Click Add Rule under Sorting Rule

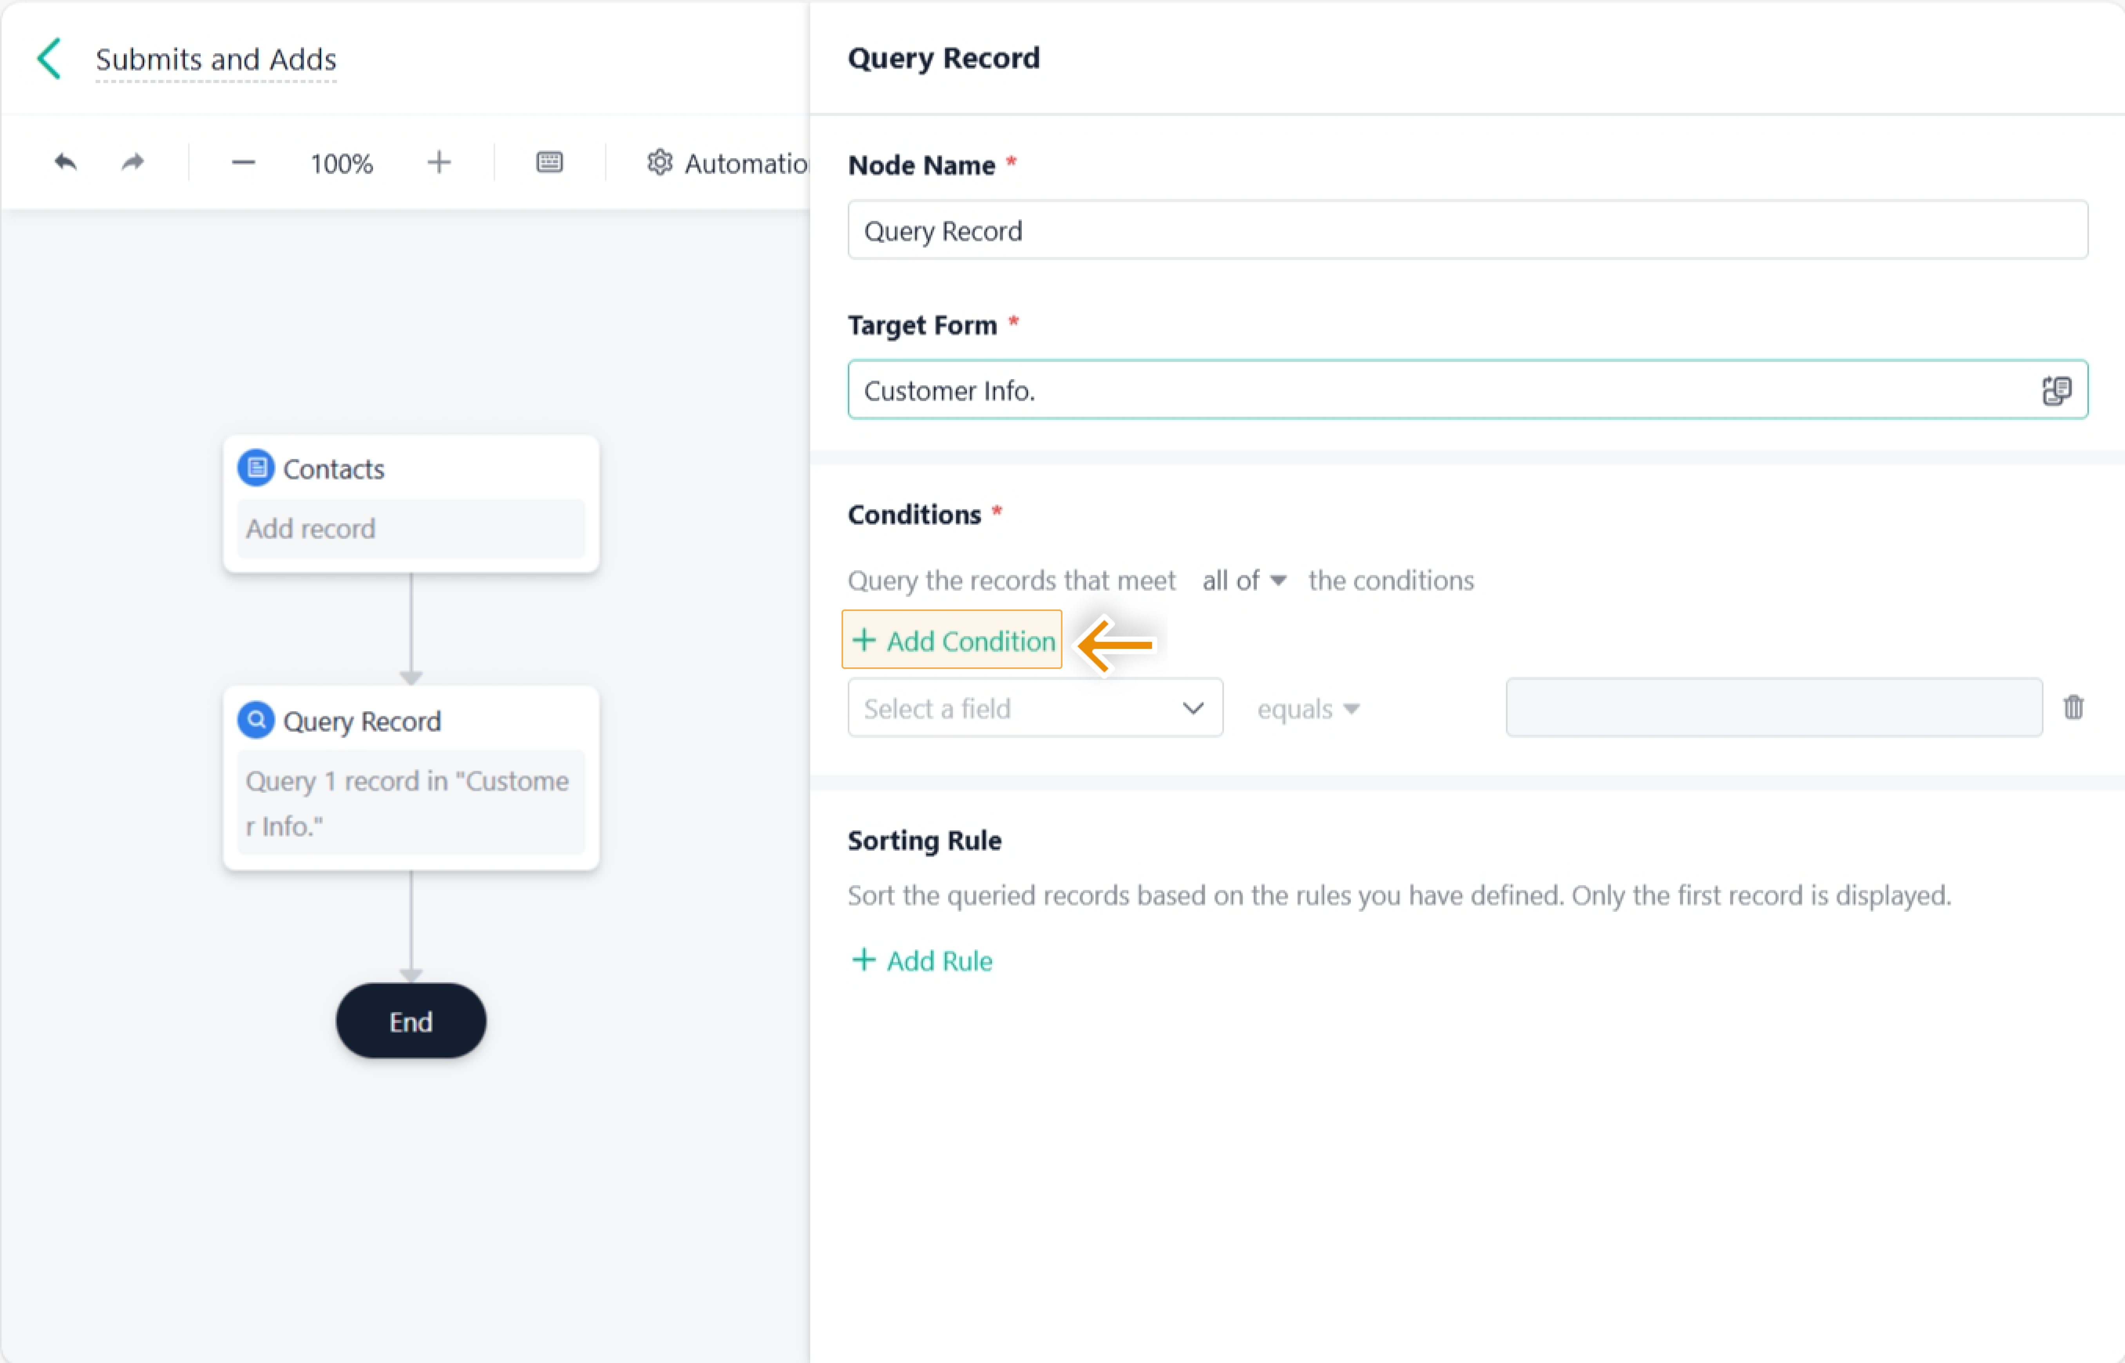pyautogui.click(x=921, y=960)
